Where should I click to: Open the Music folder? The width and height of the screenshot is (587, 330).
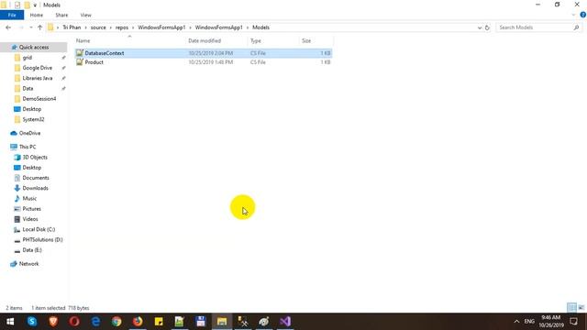(x=29, y=198)
